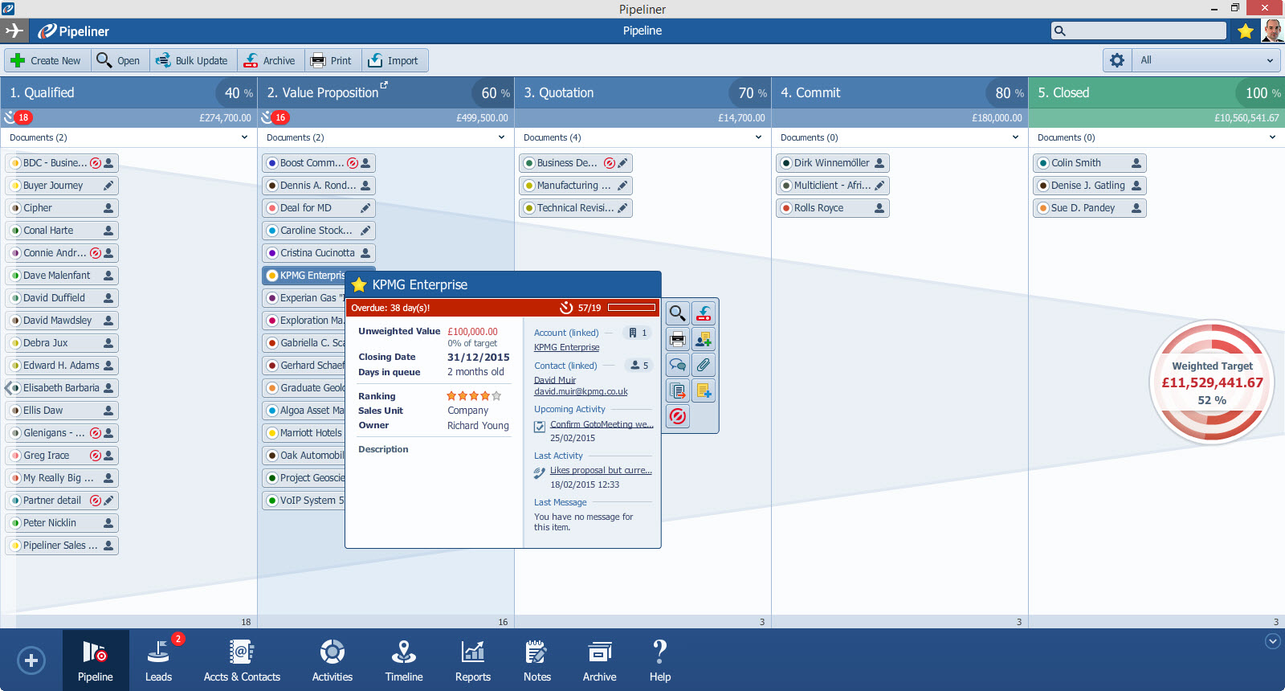Open the All filter dropdown

pos(1206,60)
